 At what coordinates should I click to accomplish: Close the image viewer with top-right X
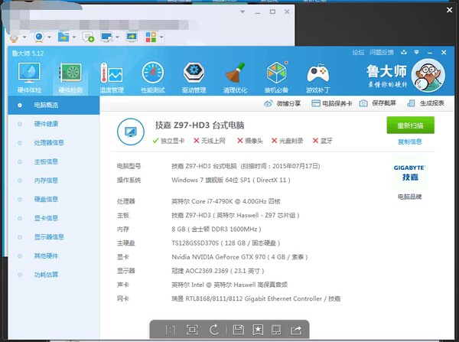click(x=449, y=10)
